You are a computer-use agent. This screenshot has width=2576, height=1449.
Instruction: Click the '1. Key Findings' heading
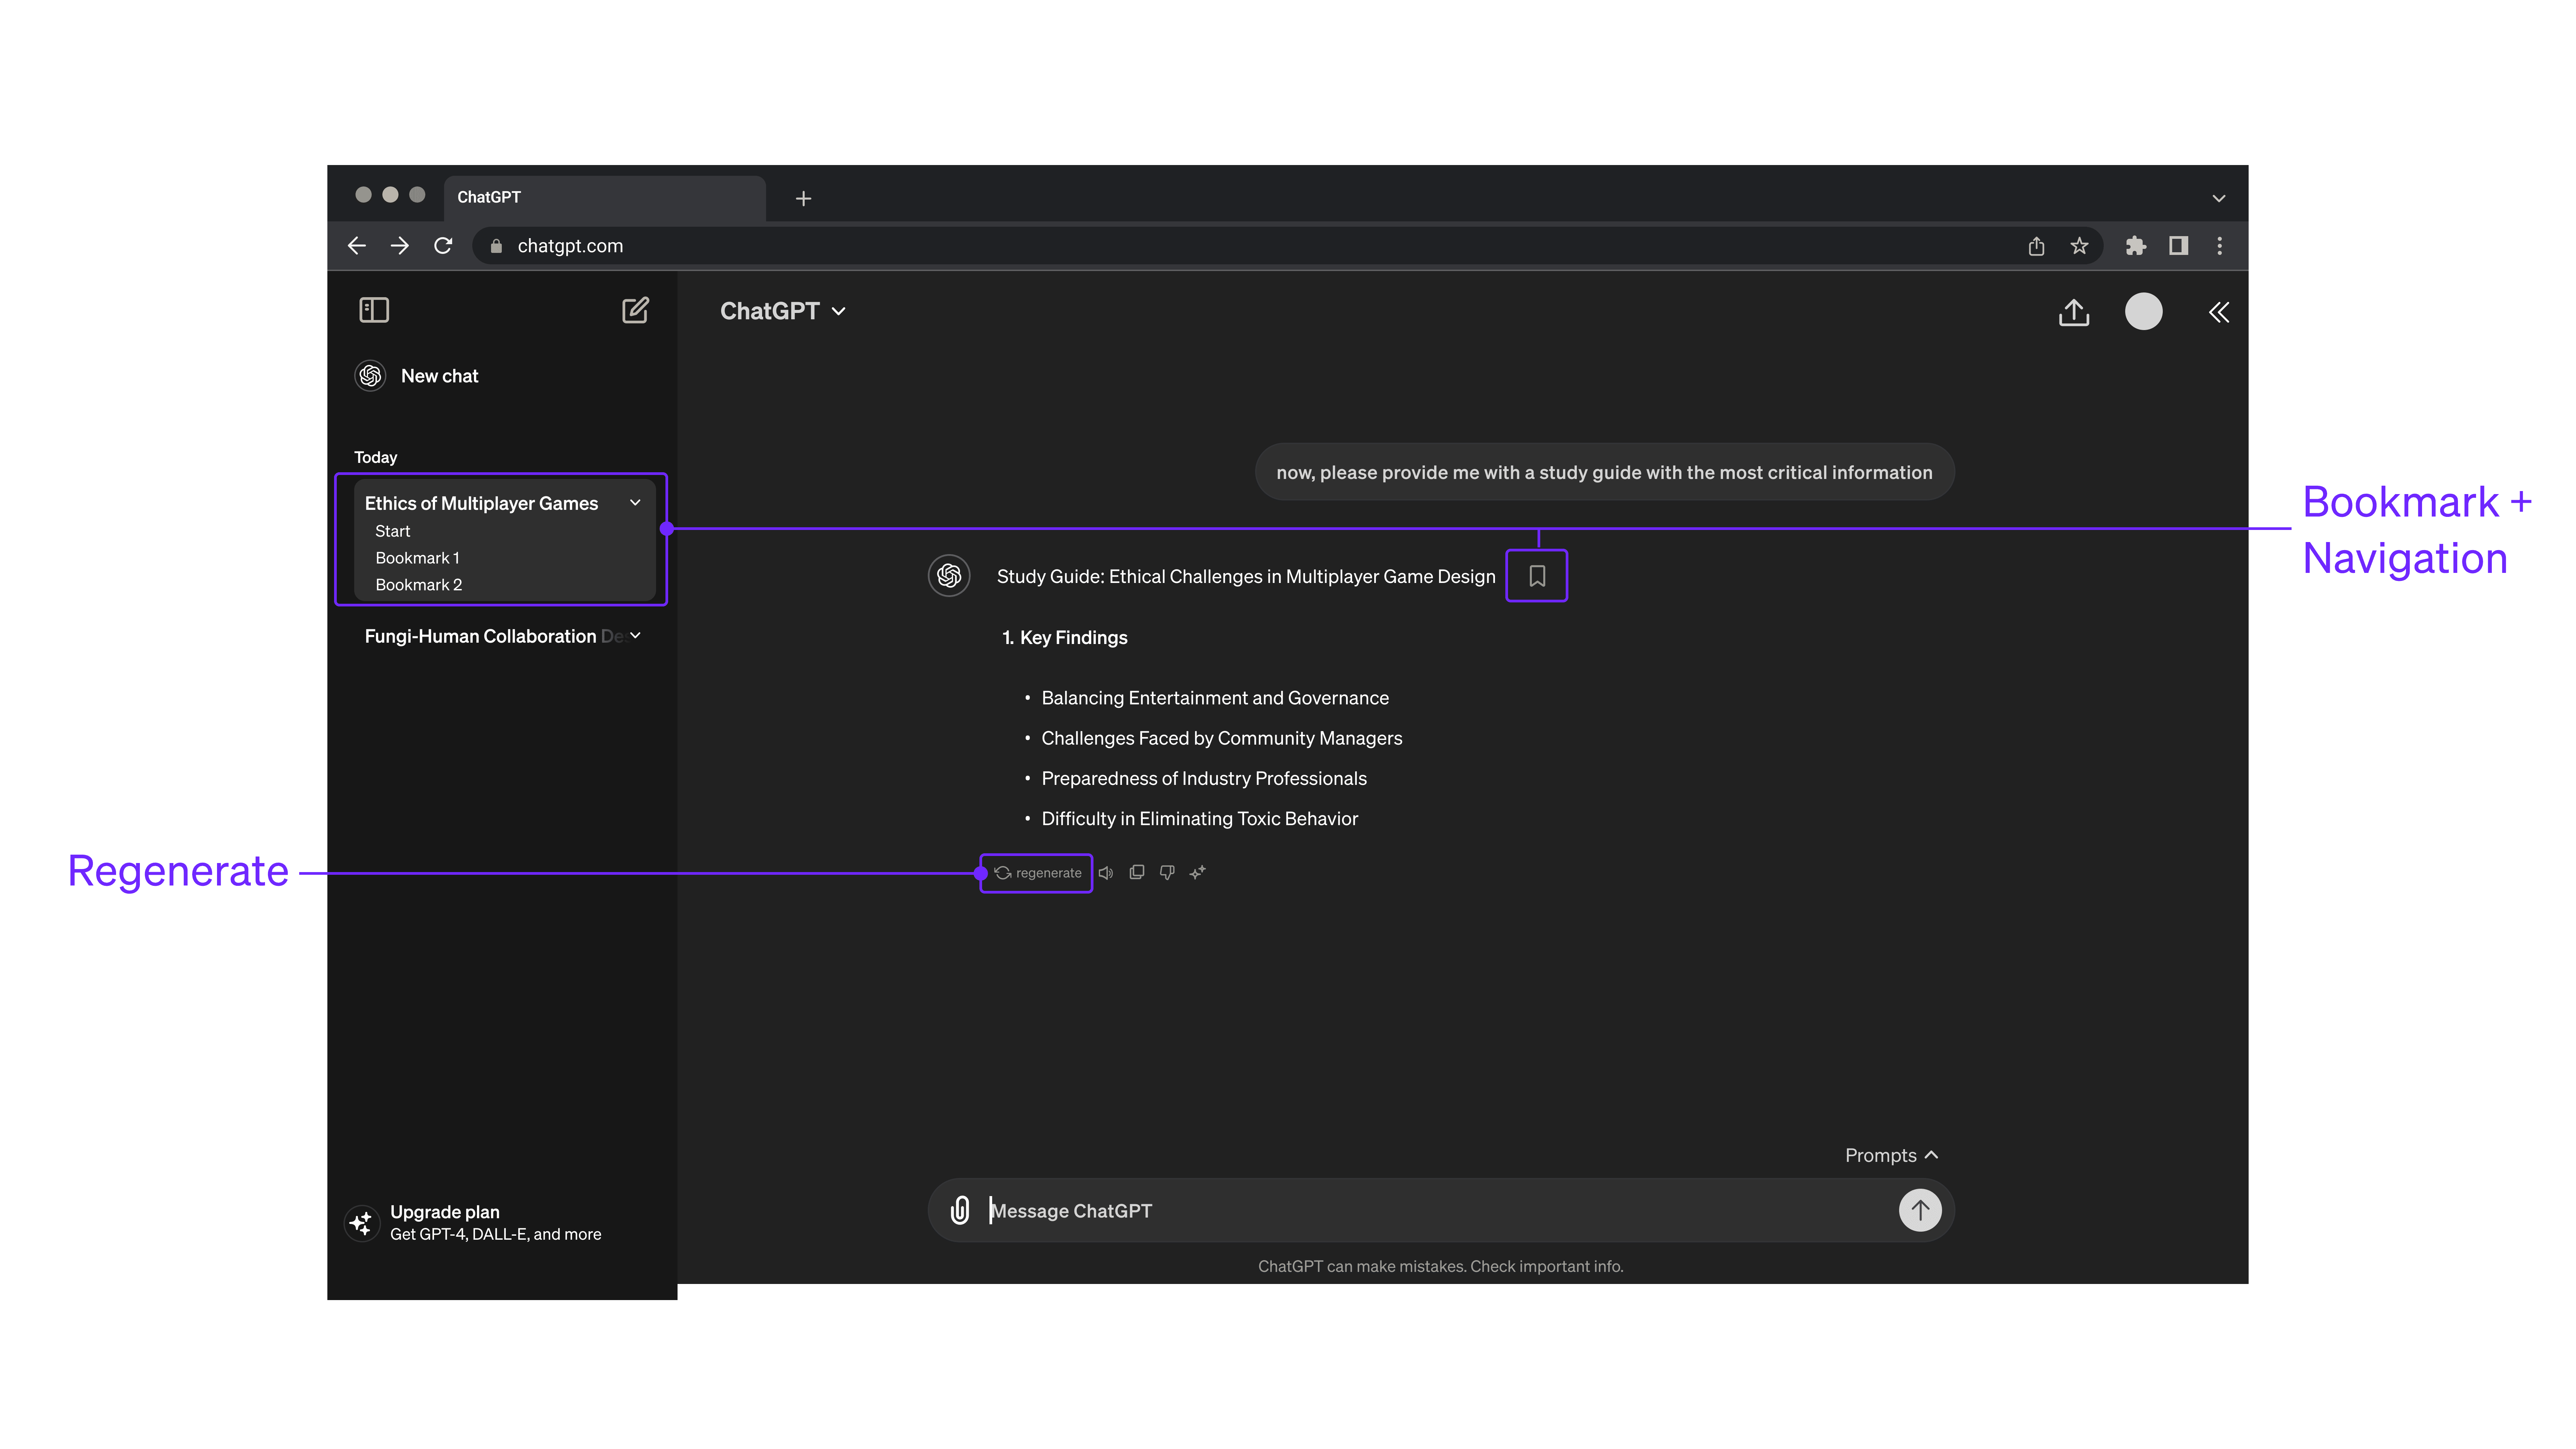1065,638
